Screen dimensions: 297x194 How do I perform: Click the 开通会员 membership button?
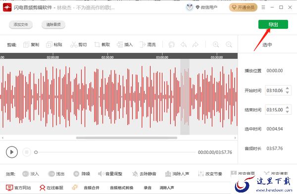243,7
